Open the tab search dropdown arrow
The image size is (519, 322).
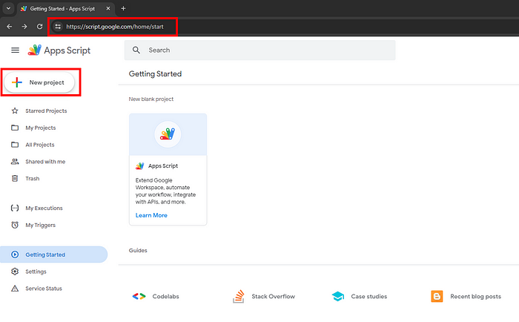click(x=8, y=8)
